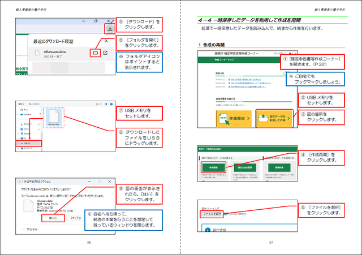This screenshot has height=255, width=362.
Task: Click the folder icon on saved-data button
Action: (x=263, y=118)
